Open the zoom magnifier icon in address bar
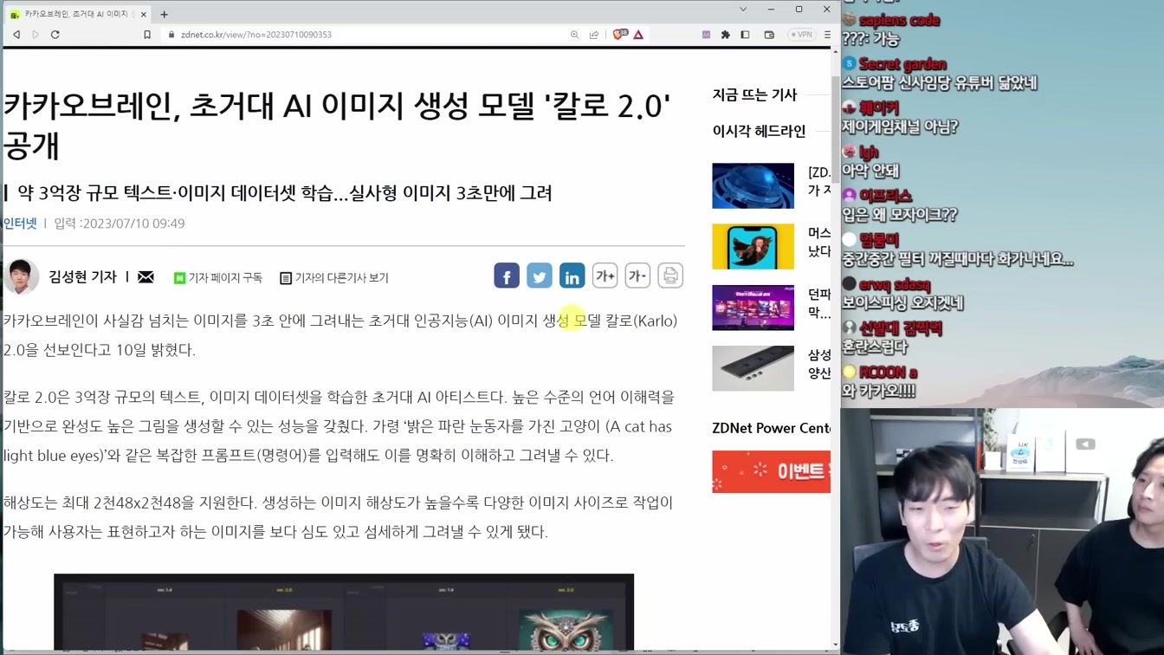Viewport: 1164px width, 655px height. [x=574, y=35]
